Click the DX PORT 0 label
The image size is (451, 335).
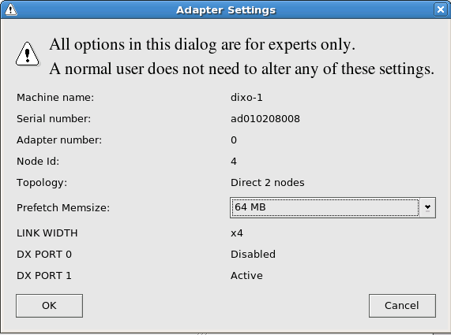click(x=44, y=255)
